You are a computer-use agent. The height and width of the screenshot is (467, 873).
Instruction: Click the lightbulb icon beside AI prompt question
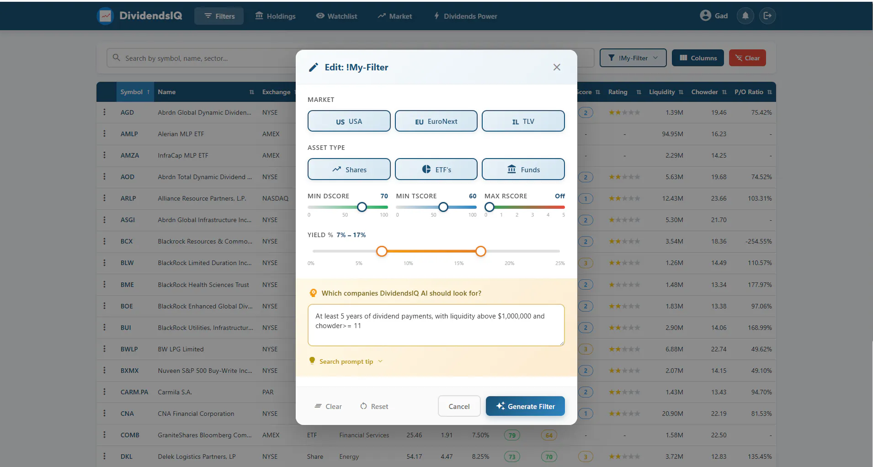(x=313, y=293)
